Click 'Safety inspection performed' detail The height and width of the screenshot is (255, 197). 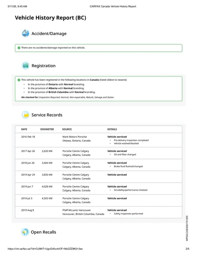[x=129, y=214]
